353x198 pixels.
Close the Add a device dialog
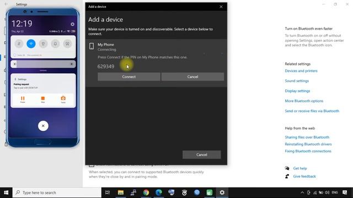click(x=221, y=7)
